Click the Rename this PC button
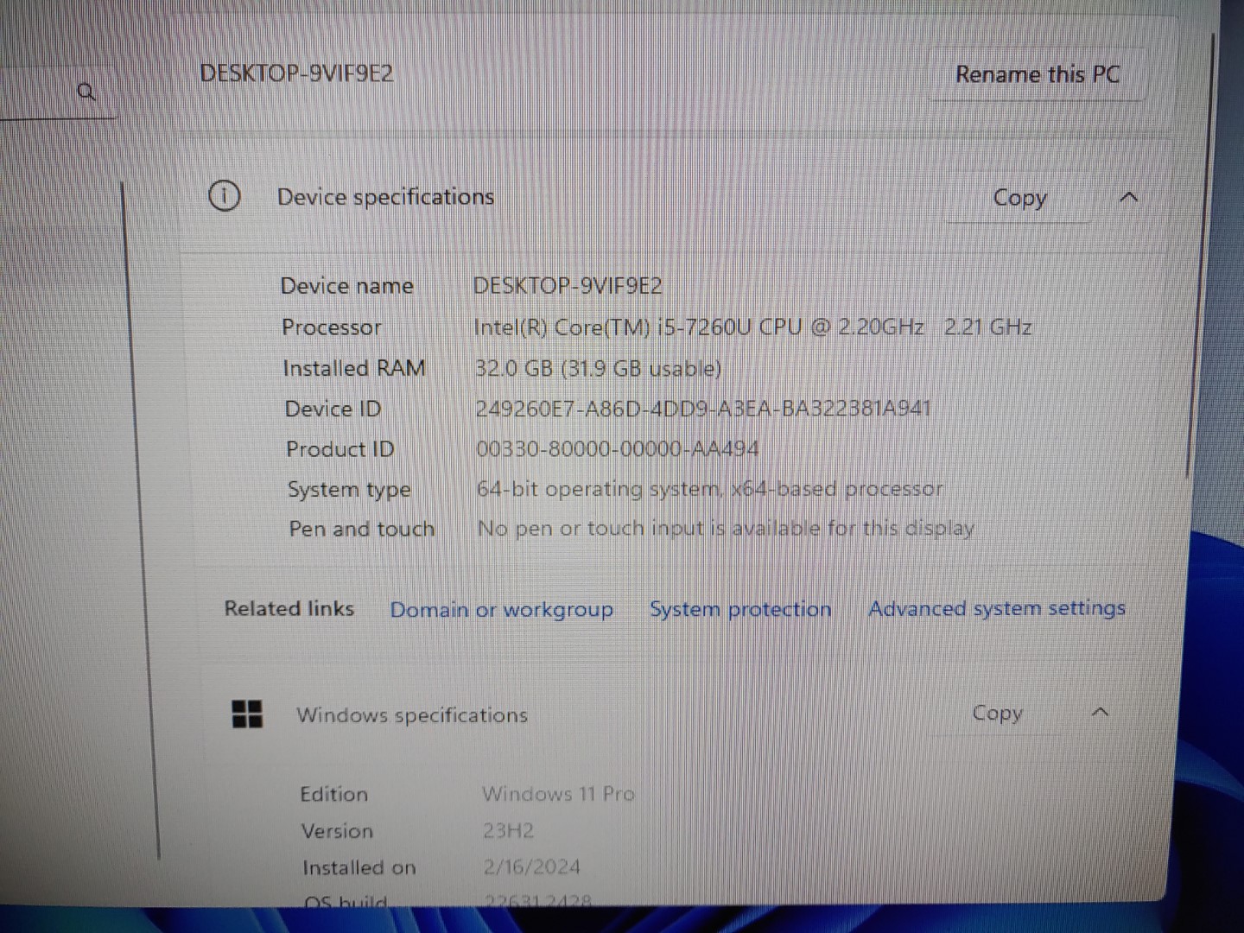Viewport: 1244px width, 933px height. click(x=1037, y=74)
